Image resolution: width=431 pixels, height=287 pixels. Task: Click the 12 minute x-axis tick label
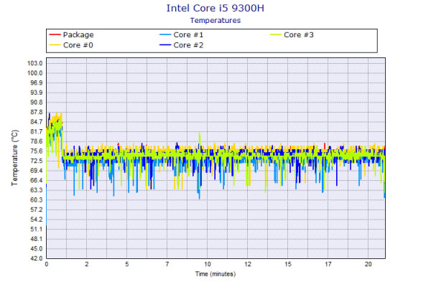tap(248, 264)
